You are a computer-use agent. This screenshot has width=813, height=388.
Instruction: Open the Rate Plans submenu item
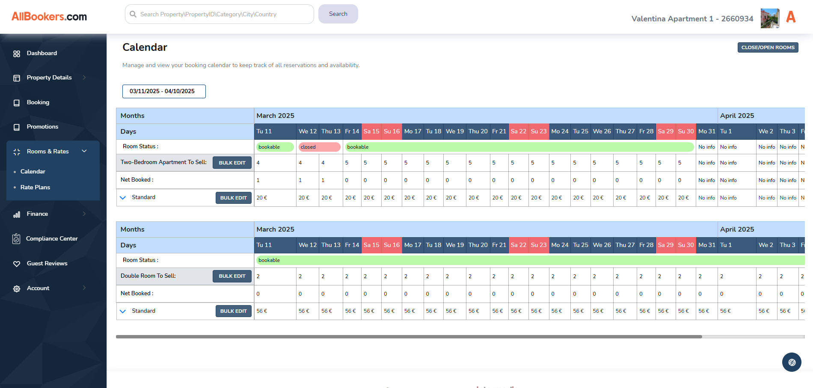[x=35, y=188]
